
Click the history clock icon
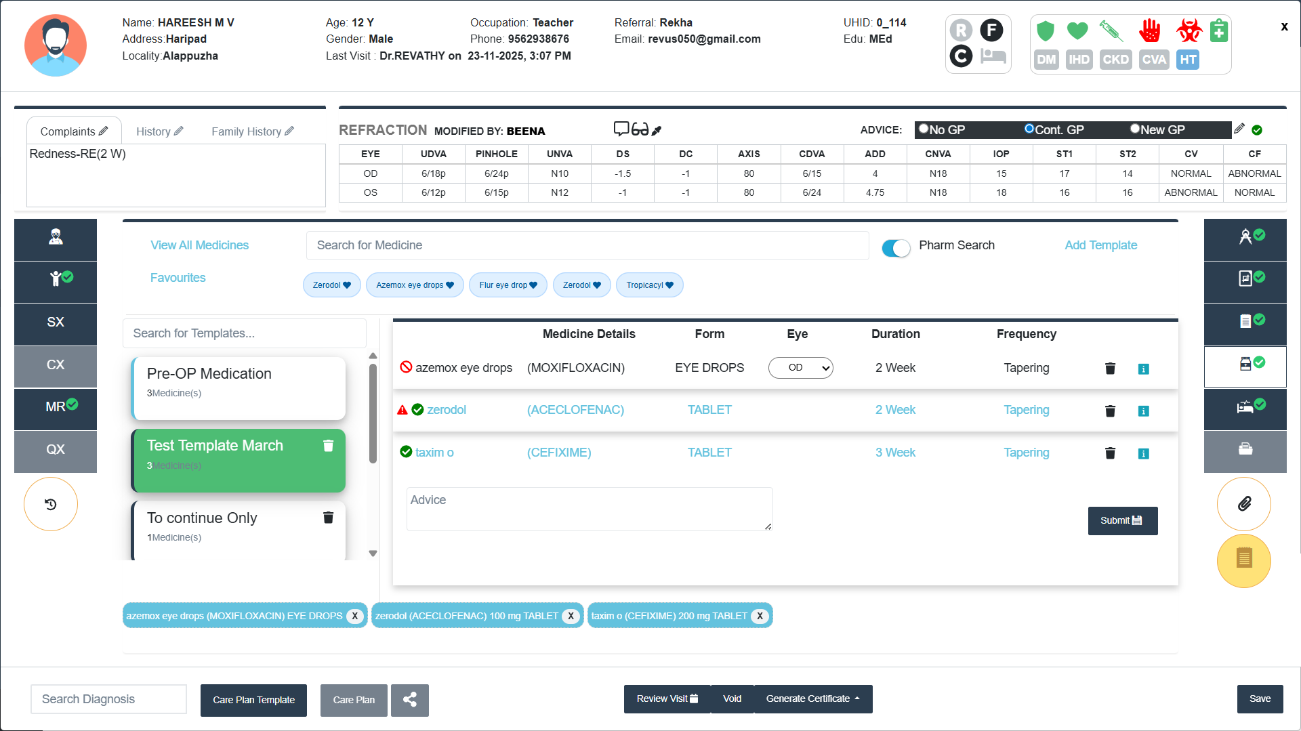51,504
